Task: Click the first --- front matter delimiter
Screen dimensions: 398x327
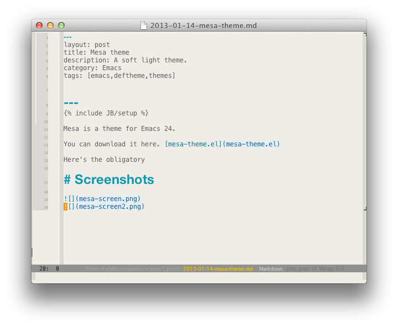Action: [67, 38]
